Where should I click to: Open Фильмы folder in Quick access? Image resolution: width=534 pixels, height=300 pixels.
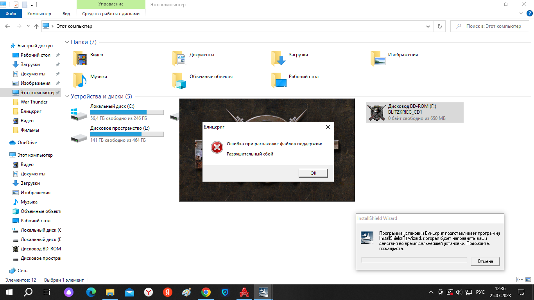[x=30, y=130]
